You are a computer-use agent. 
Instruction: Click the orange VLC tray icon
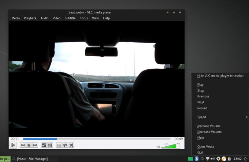point(224,159)
